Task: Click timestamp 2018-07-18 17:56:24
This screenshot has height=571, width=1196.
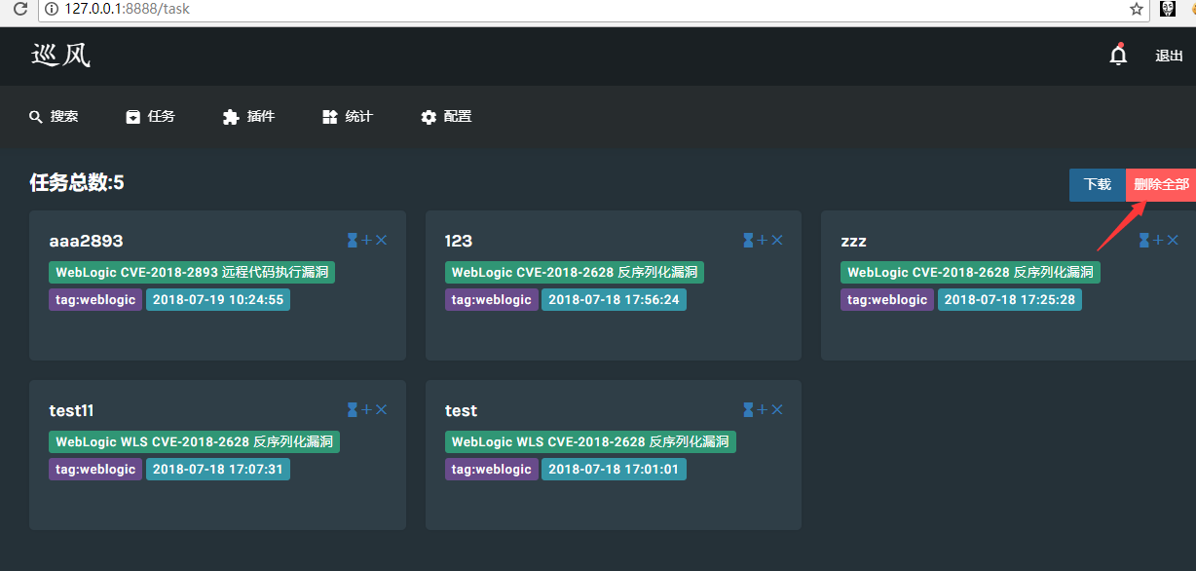Action: coord(614,299)
